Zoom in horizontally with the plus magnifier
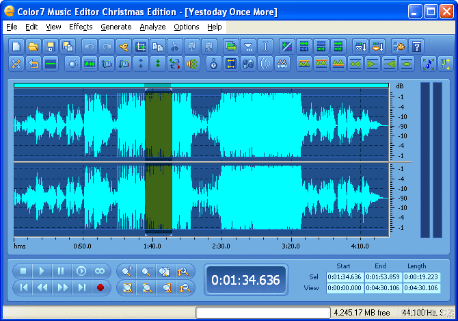 pos(127,271)
